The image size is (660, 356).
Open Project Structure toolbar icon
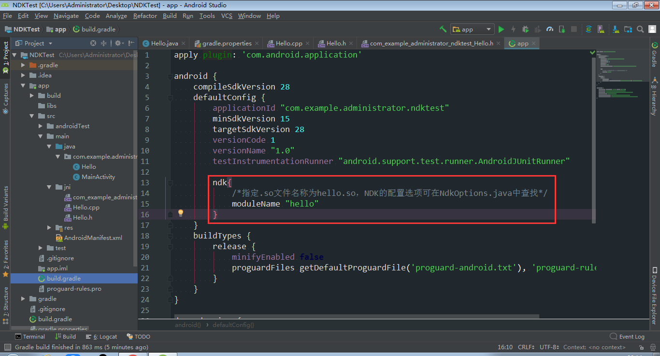(628, 29)
